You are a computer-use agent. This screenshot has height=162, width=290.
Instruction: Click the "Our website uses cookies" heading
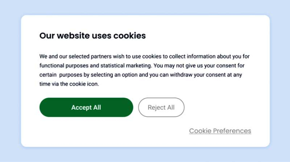[x=92, y=36]
